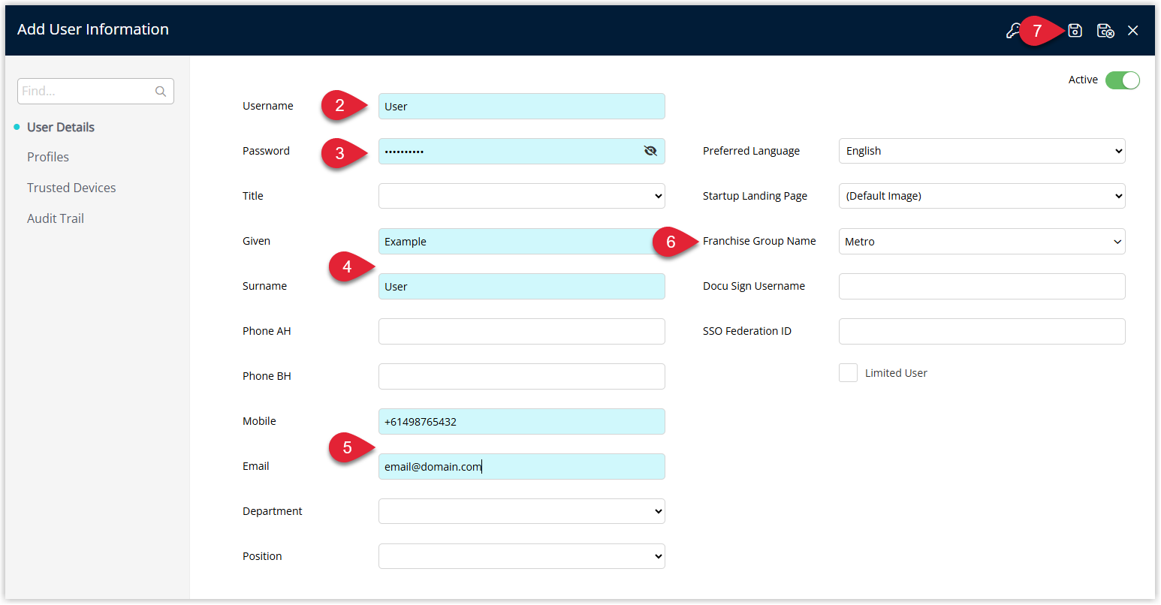Image resolution: width=1161 pixels, height=605 pixels.
Task: Click the Save and Close icon
Action: [x=1105, y=31]
